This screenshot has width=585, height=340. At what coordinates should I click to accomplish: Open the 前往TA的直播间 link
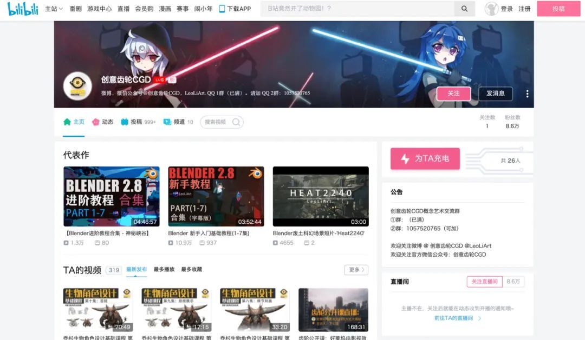pyautogui.click(x=454, y=318)
